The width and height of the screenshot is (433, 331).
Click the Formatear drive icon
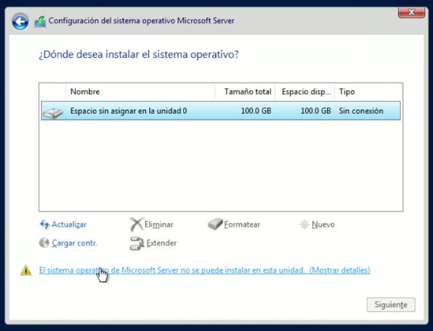pyautogui.click(x=215, y=225)
